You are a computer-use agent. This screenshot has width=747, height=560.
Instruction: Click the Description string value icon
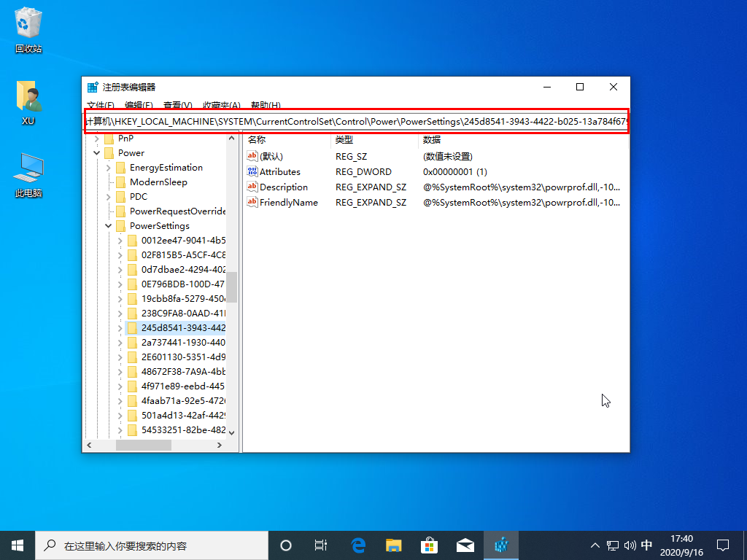pos(253,187)
